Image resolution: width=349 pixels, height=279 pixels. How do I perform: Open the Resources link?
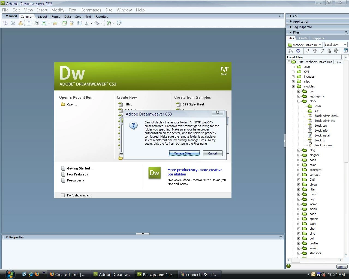pyautogui.click(x=76, y=180)
